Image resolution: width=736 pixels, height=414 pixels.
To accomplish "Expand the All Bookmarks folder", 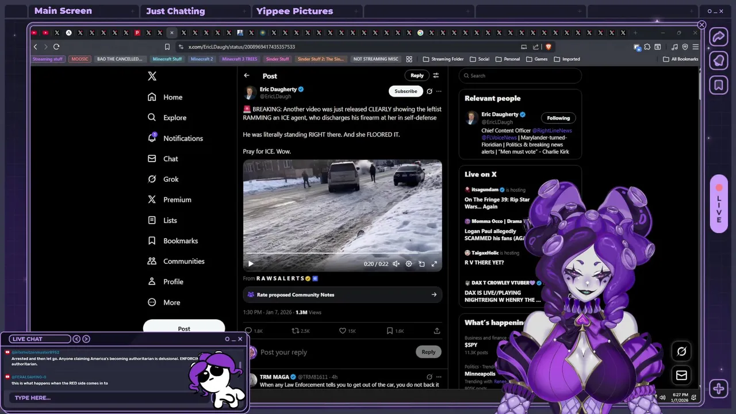I will 681,59.
